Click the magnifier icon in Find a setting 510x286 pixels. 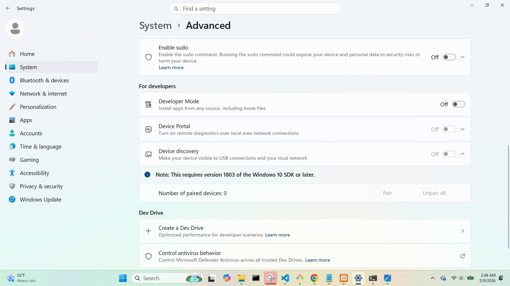176,9
